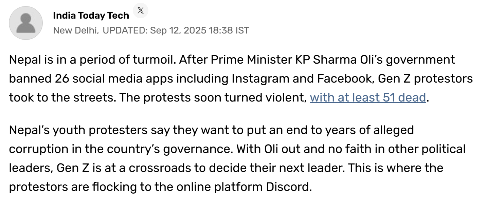The height and width of the screenshot is (199, 487).
Task: Click the "UPDATED:" label in the byline
Action: [x=125, y=30]
